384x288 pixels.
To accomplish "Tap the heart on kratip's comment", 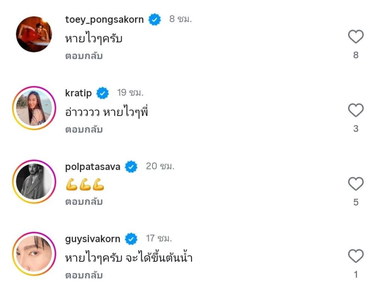I will tap(355, 111).
